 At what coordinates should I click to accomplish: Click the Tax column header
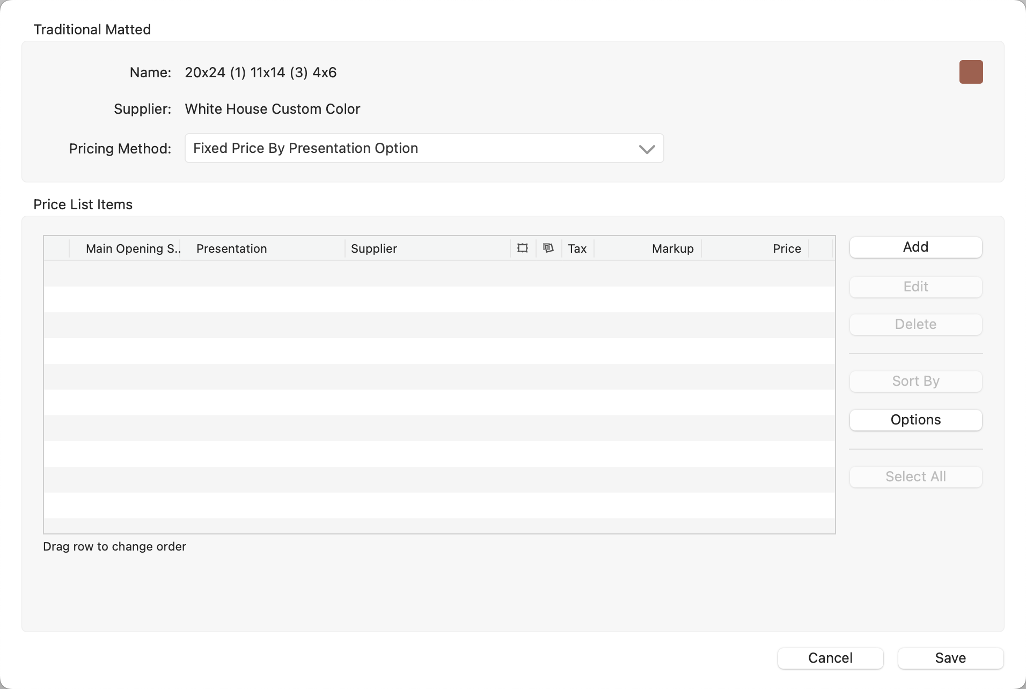(577, 249)
